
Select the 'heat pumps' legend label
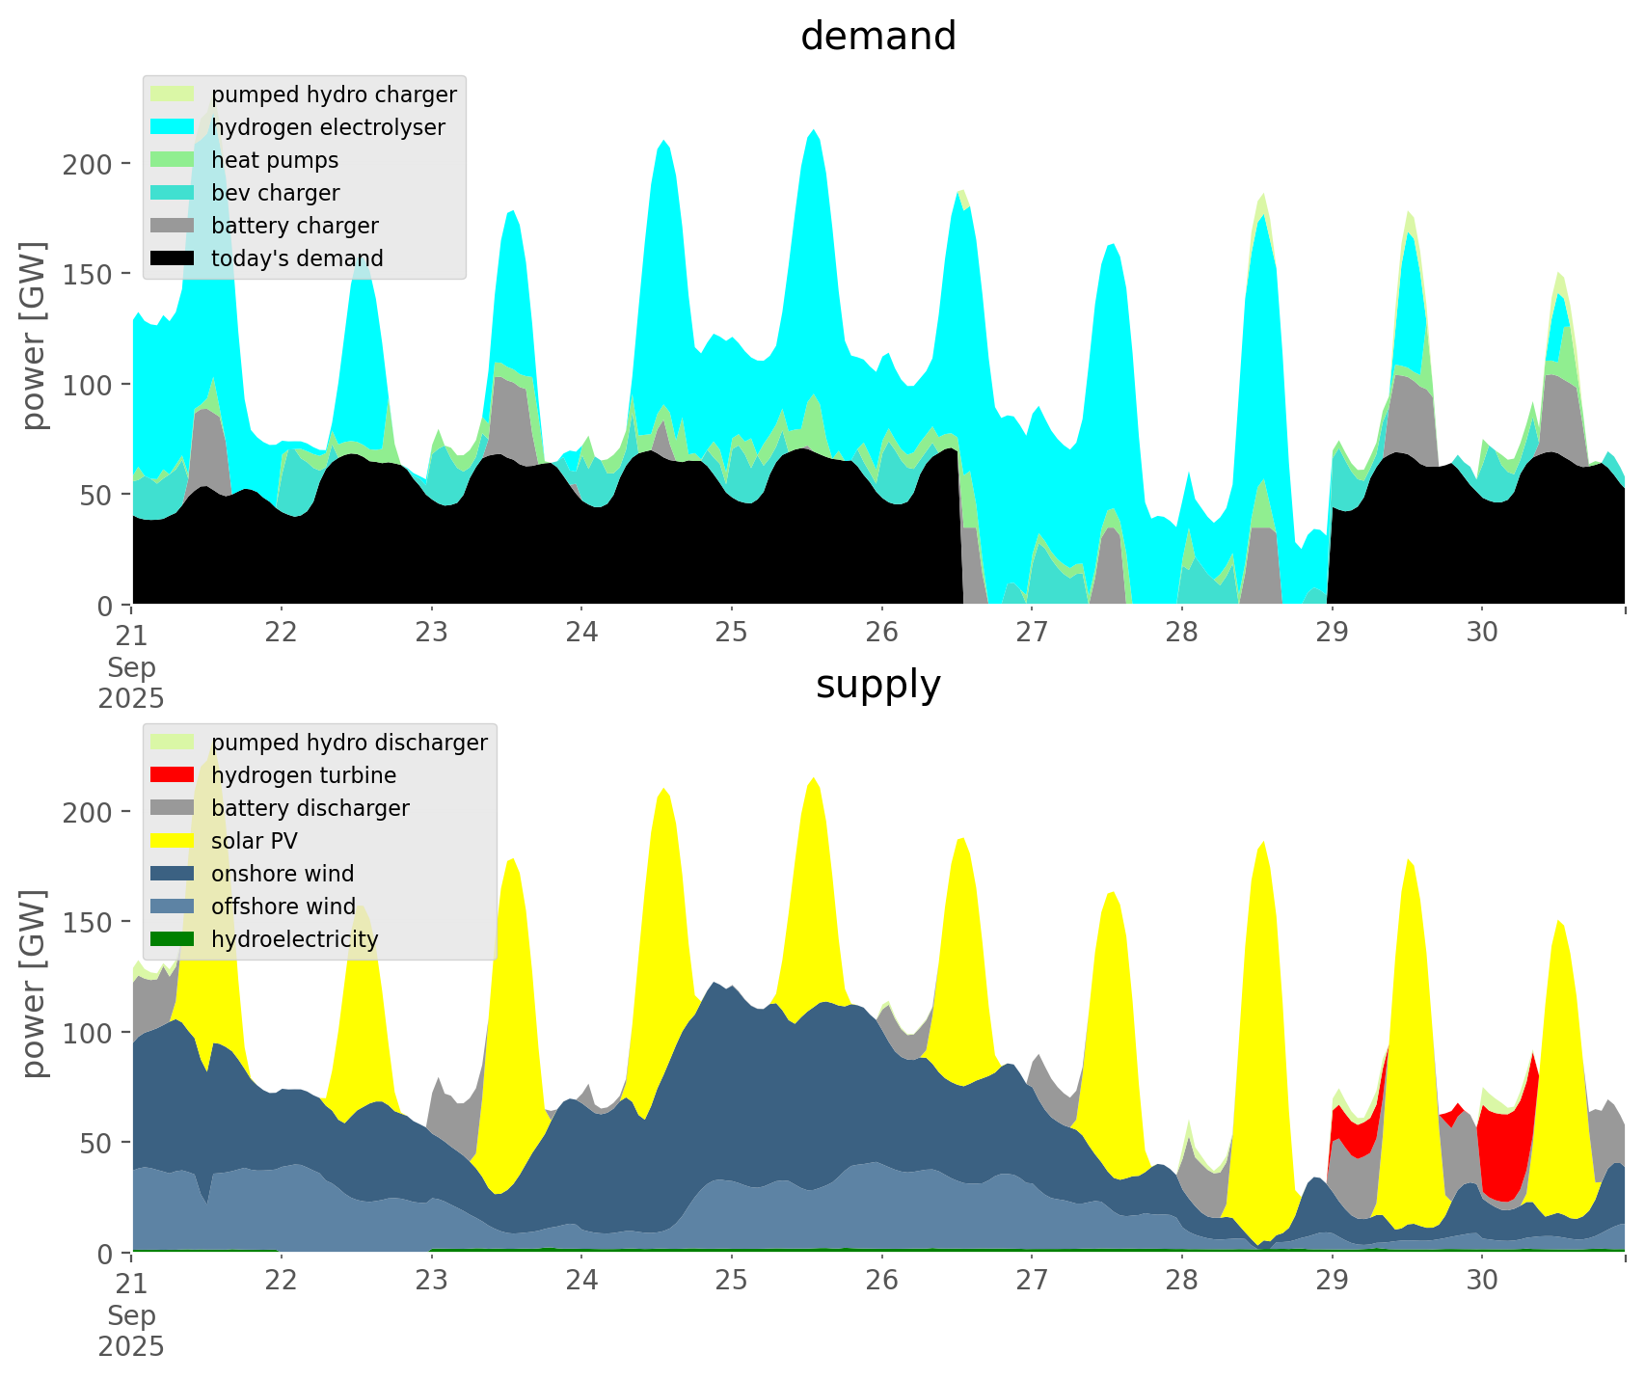[275, 160]
